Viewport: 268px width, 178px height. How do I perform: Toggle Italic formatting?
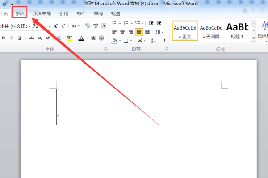11,38
